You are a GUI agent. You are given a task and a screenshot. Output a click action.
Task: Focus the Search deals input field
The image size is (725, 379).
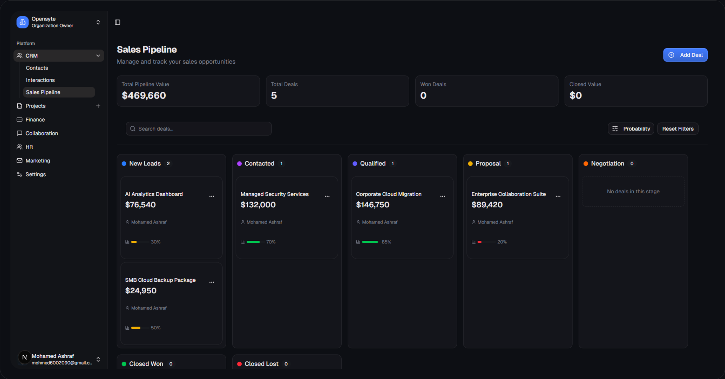click(199, 129)
